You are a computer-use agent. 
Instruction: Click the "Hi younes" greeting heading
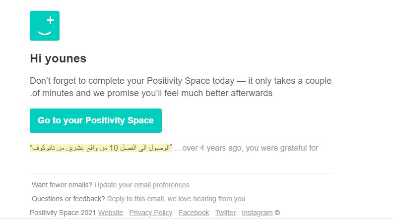click(58, 58)
